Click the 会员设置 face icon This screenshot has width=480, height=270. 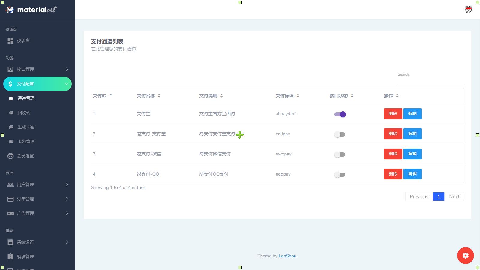coord(10,156)
